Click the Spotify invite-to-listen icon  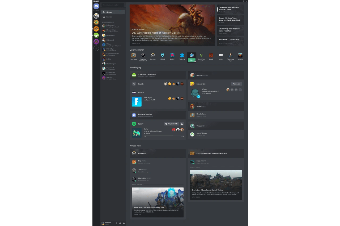(x=182, y=124)
